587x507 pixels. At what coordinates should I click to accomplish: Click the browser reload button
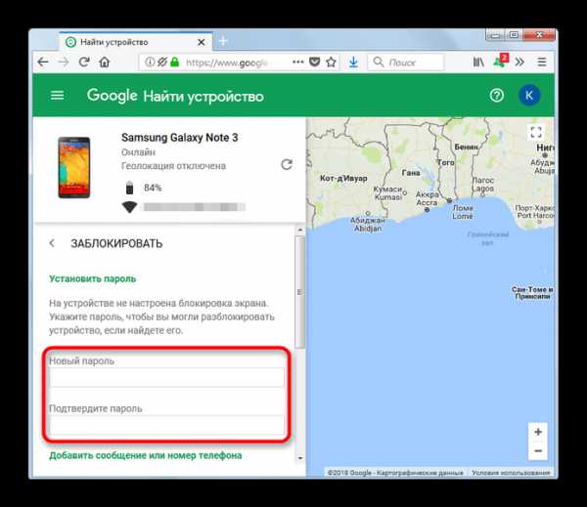[x=84, y=63]
